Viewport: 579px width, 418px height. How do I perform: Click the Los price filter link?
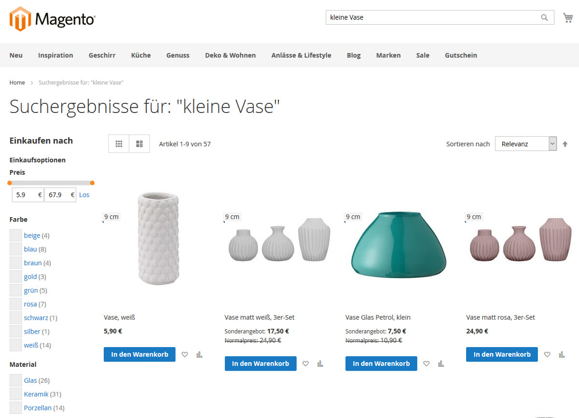[x=84, y=195]
